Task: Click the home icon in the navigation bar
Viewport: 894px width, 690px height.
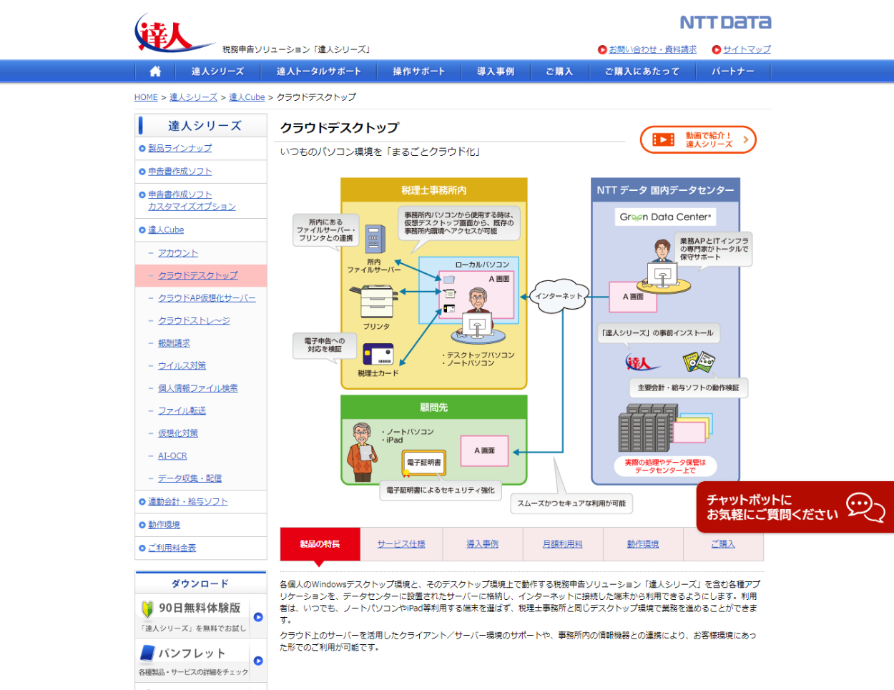Action: [x=155, y=72]
